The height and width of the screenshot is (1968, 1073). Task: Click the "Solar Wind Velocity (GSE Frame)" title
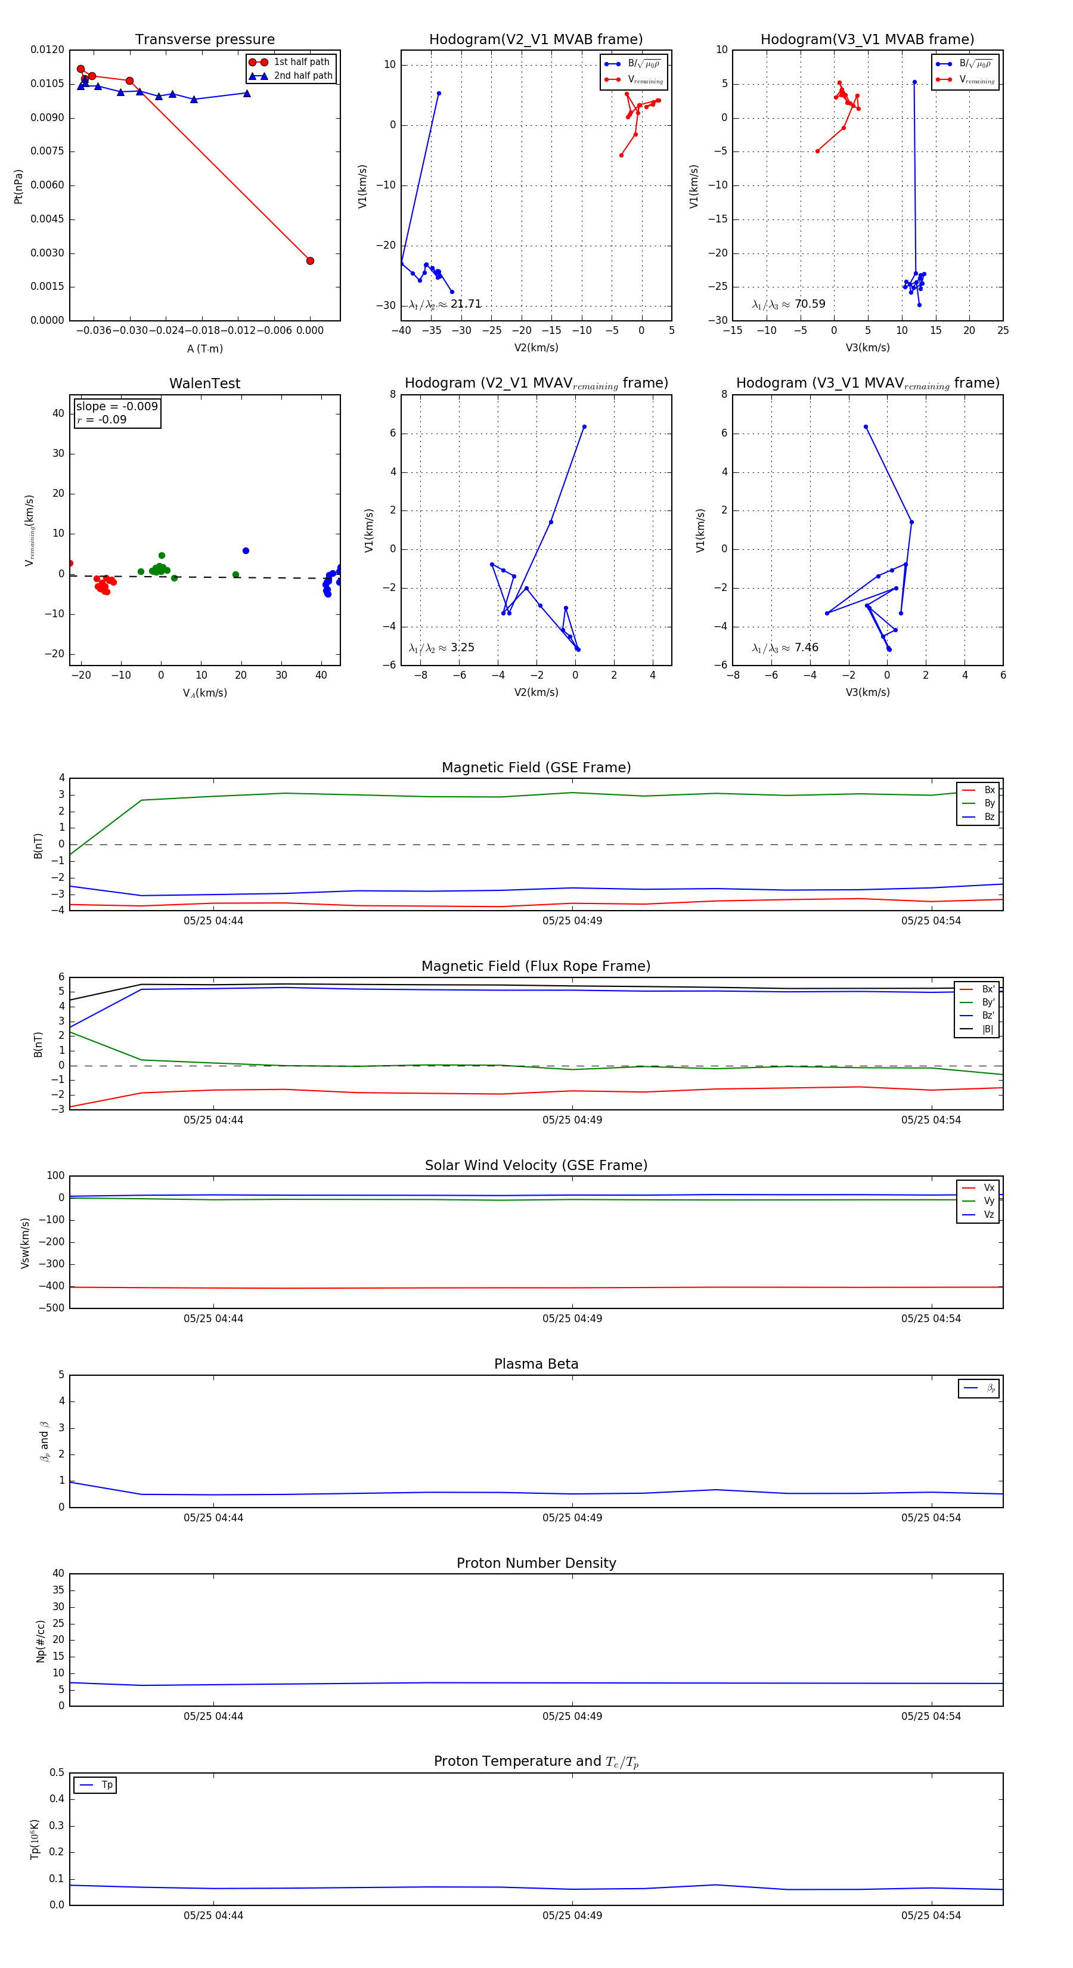(x=536, y=1165)
